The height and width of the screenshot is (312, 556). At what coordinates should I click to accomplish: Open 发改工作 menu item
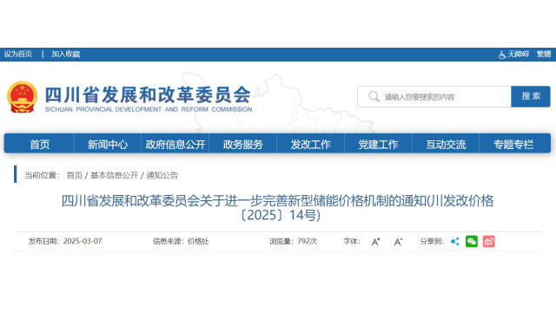[311, 144]
